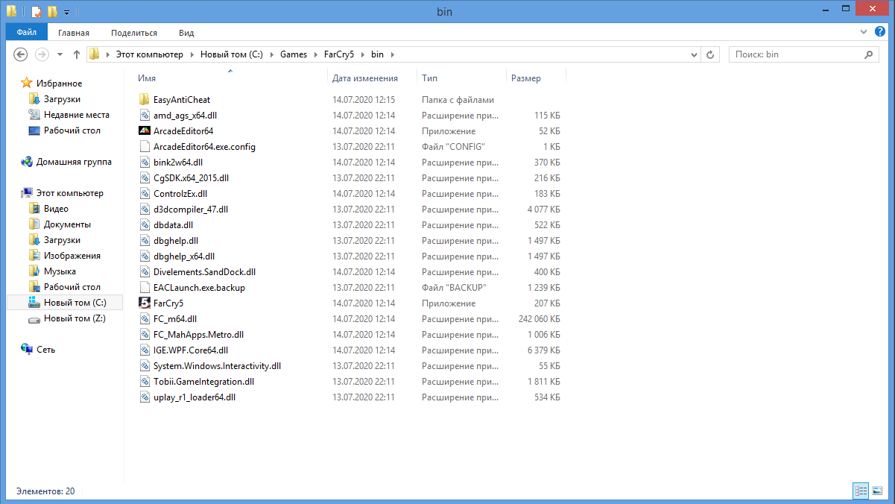Open the recent locations dropdown arrow
Image resolution: width=895 pixels, height=504 pixels.
pyautogui.click(x=60, y=54)
